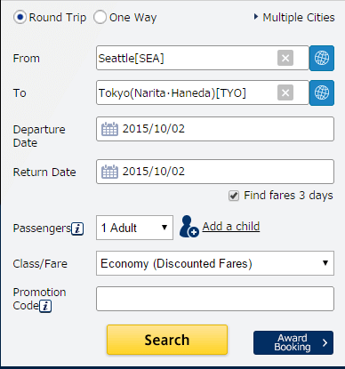Open the Economy (Discounted Fares) class dropdown
Viewport: 345px width, 369px height.
pos(215,263)
